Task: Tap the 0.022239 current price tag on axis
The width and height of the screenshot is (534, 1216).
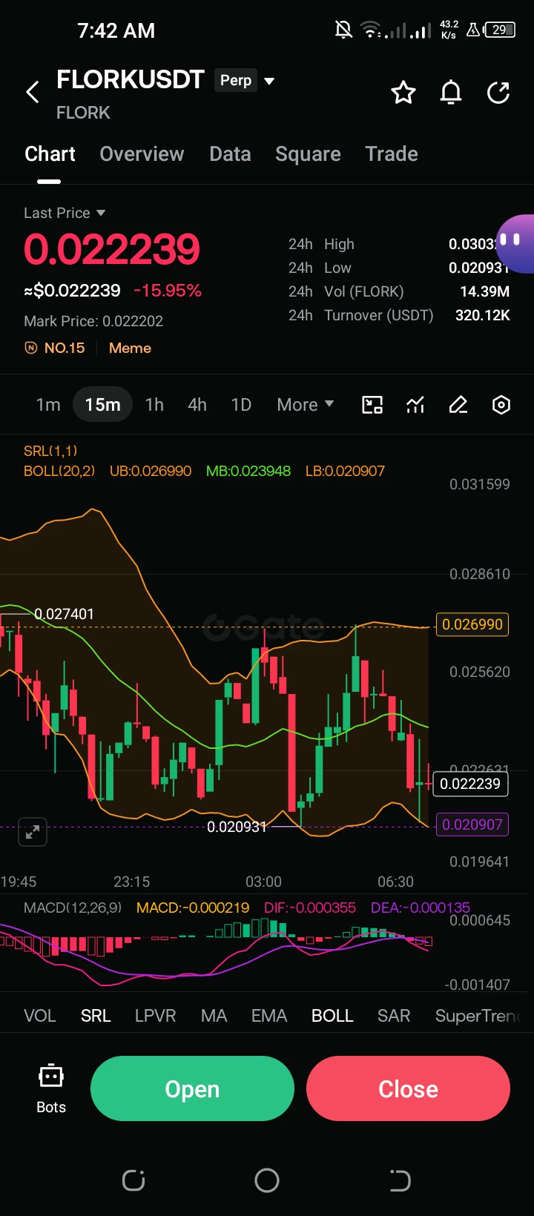Action: coord(470,784)
